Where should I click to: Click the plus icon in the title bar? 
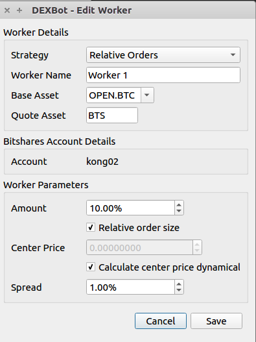19,10
